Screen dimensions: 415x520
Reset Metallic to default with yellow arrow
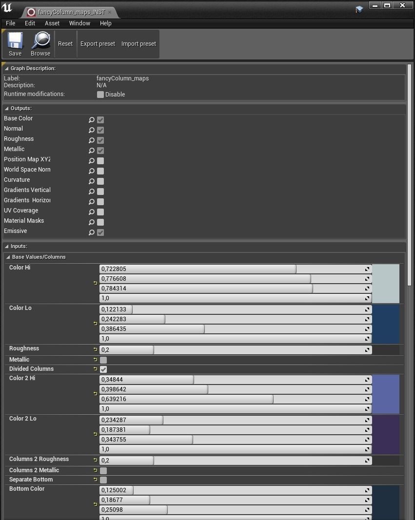(96, 360)
